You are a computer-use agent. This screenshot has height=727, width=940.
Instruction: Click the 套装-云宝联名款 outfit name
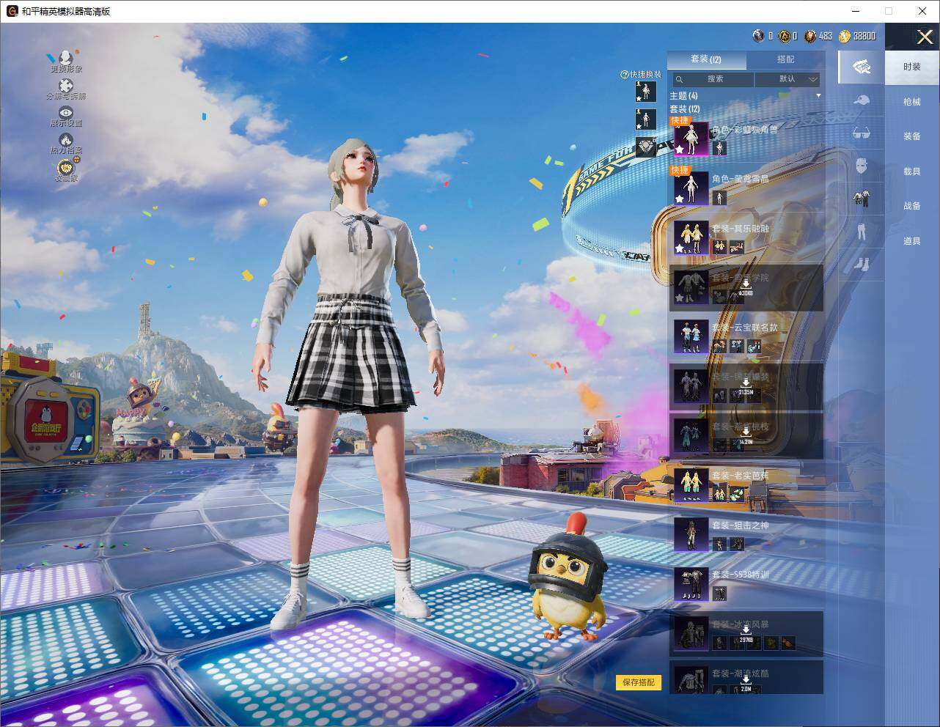point(745,328)
